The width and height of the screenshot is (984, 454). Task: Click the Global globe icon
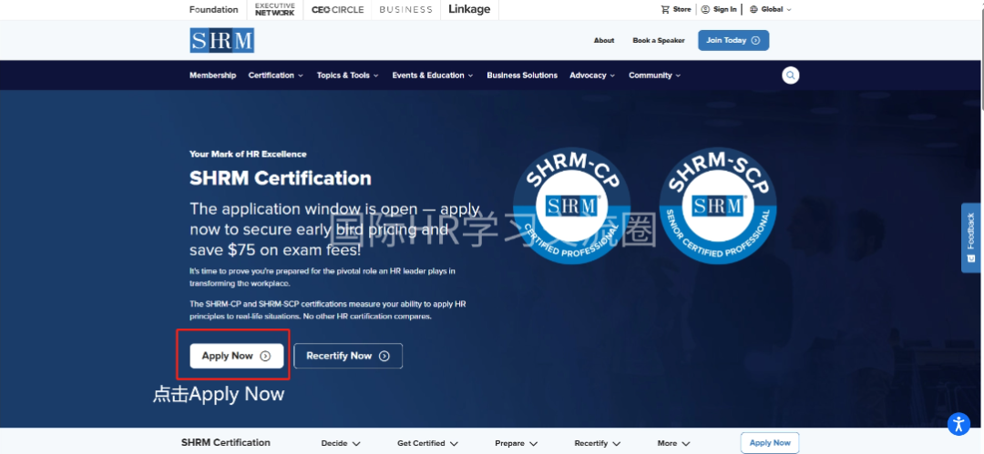click(x=753, y=9)
